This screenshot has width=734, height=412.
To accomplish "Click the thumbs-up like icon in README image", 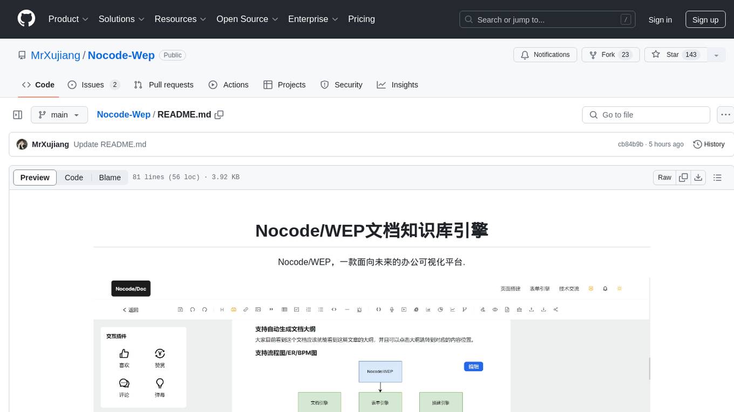I will click(x=124, y=354).
